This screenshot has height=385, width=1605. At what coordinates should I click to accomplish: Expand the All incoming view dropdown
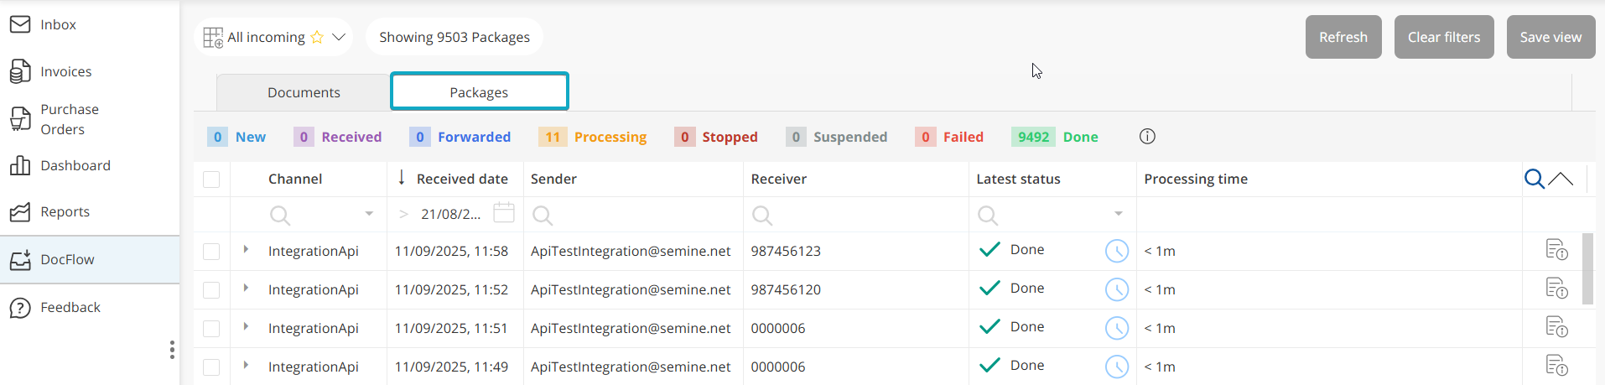coord(339,37)
